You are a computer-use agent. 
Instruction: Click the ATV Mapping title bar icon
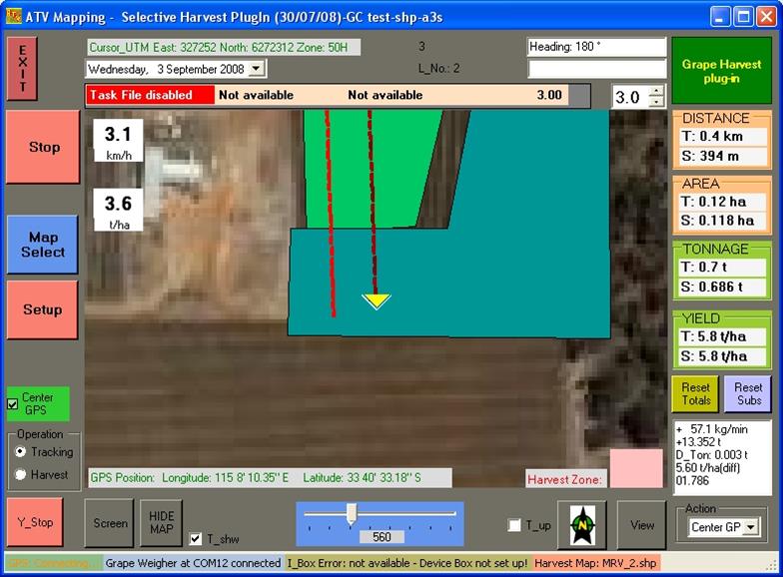(14, 17)
